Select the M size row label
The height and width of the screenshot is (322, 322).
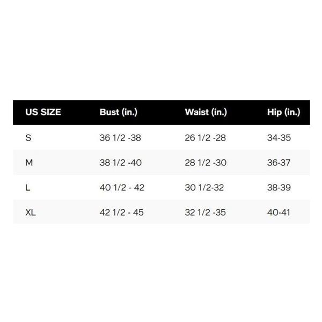click(30, 163)
